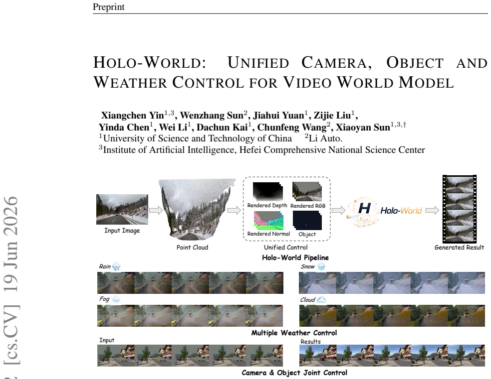The width and height of the screenshot is (491, 379).
Task: Click the arXiv cs.CV date sidebar stamp
Action: [x=11, y=281]
